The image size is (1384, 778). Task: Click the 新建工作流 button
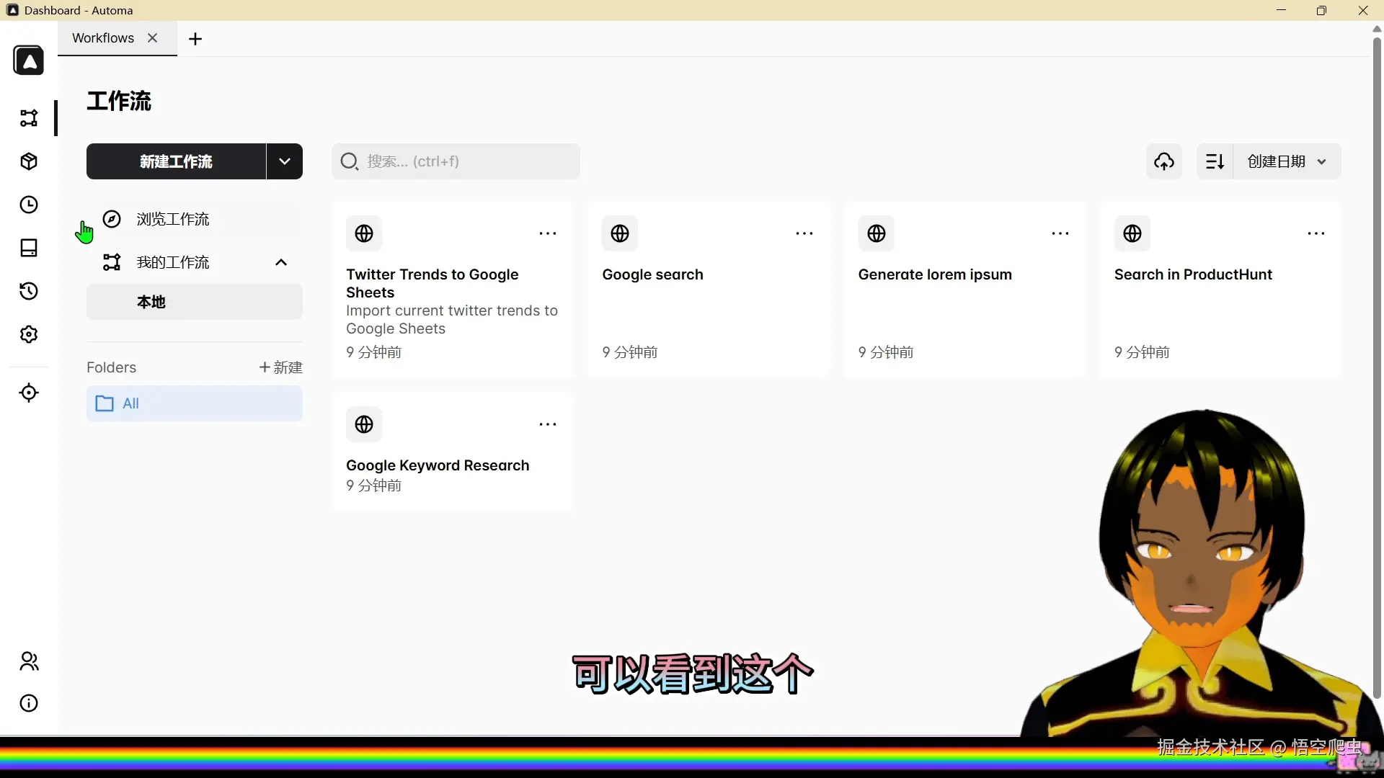pyautogui.click(x=176, y=161)
